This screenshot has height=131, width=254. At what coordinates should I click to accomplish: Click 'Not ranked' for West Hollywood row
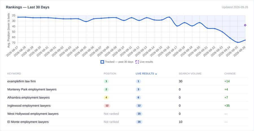point(111,114)
